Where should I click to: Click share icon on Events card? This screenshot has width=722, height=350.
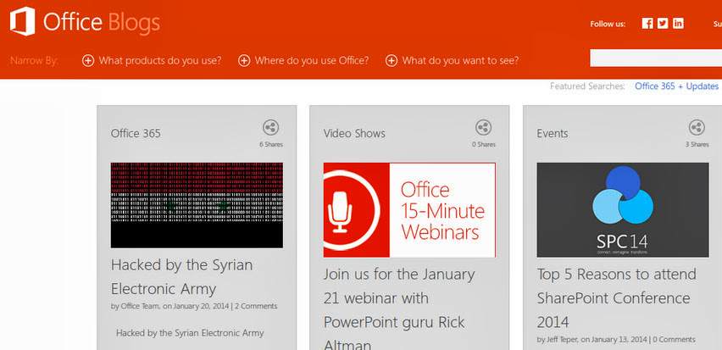(697, 128)
